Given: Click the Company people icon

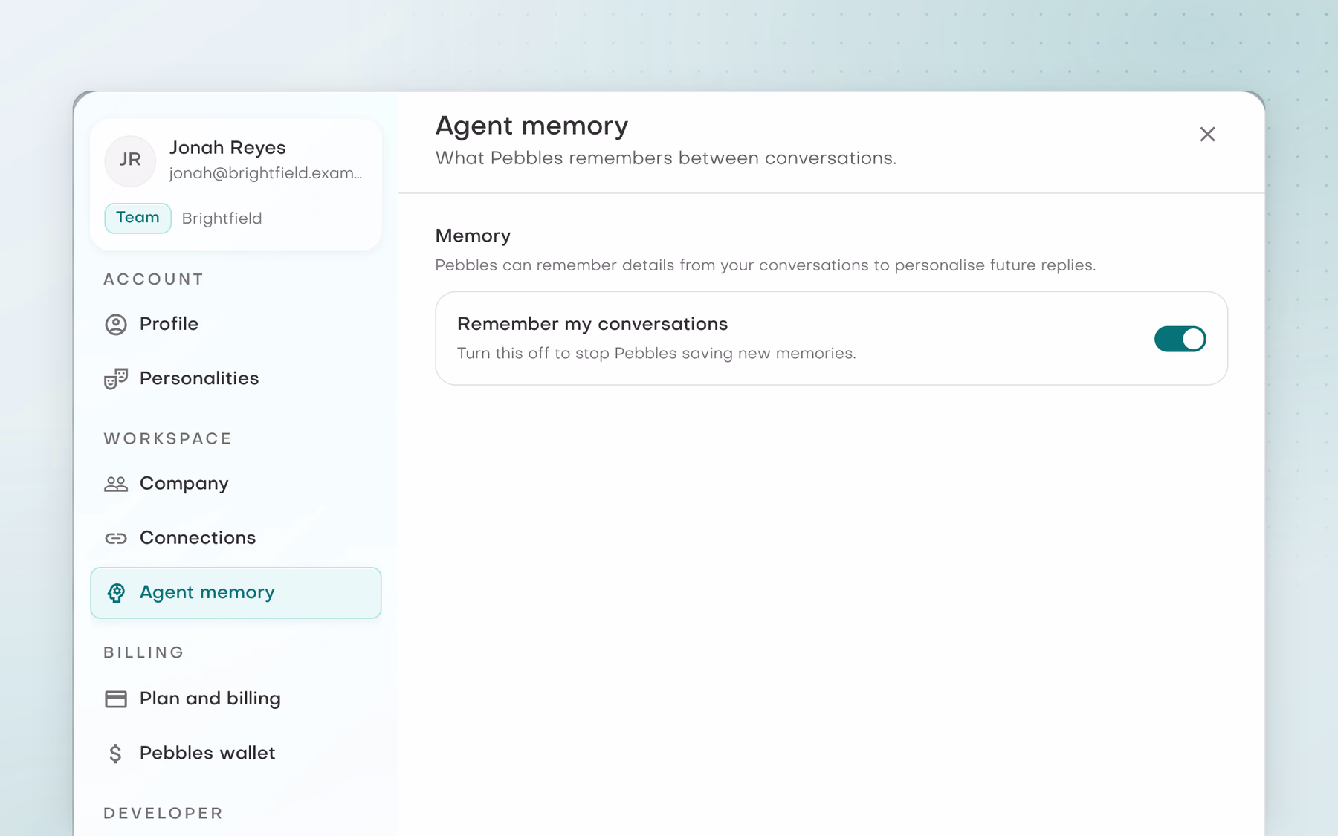Looking at the screenshot, I should pyautogui.click(x=116, y=484).
